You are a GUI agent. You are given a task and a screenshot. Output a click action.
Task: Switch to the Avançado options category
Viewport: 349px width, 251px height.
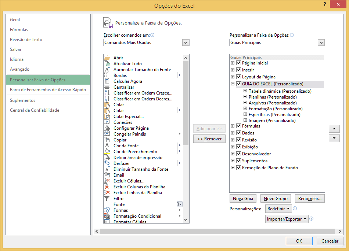(x=19, y=69)
